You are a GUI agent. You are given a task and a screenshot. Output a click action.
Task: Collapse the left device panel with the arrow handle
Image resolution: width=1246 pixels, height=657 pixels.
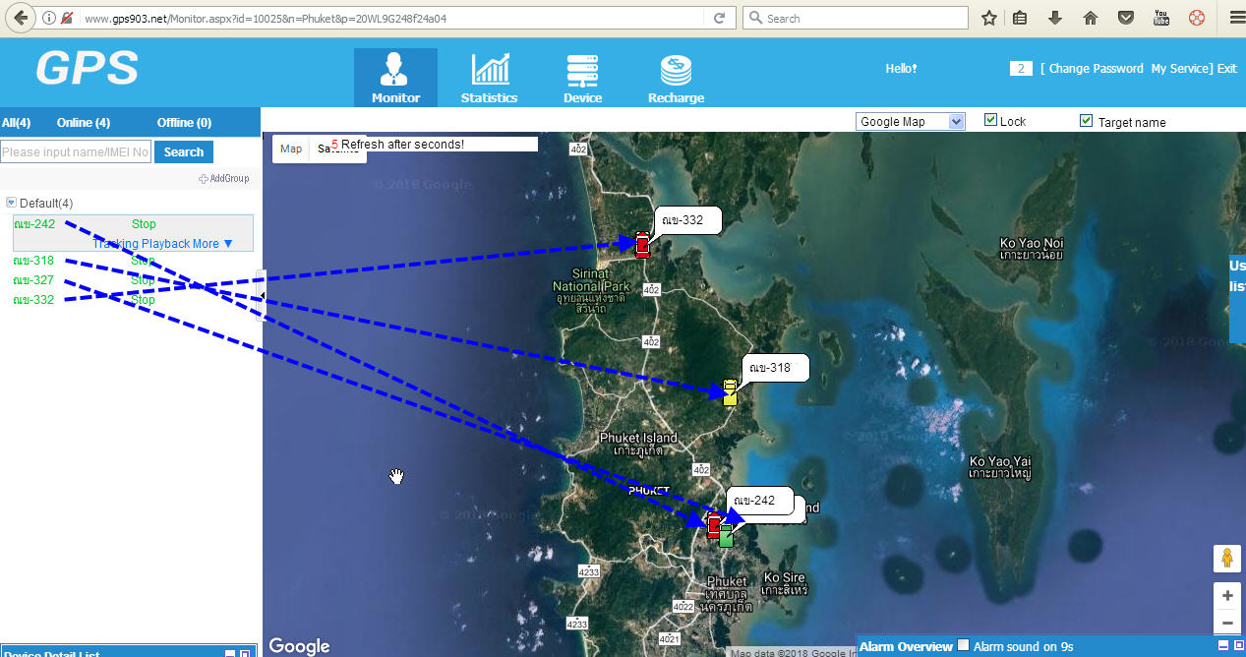(261, 295)
